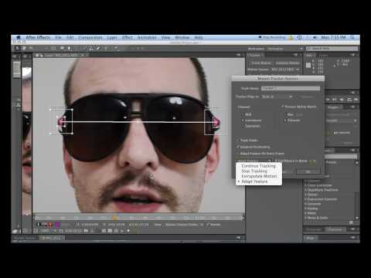371x278 pixels.
Task: Click the Options button beside Tracker Plug-in
Action: point(308,97)
